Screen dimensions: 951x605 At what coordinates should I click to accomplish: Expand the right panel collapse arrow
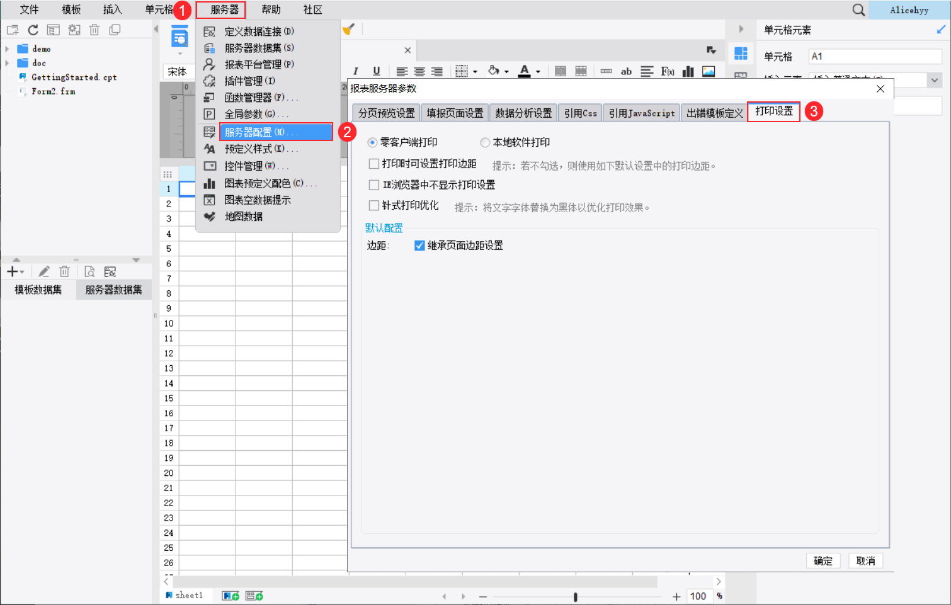tap(741, 29)
